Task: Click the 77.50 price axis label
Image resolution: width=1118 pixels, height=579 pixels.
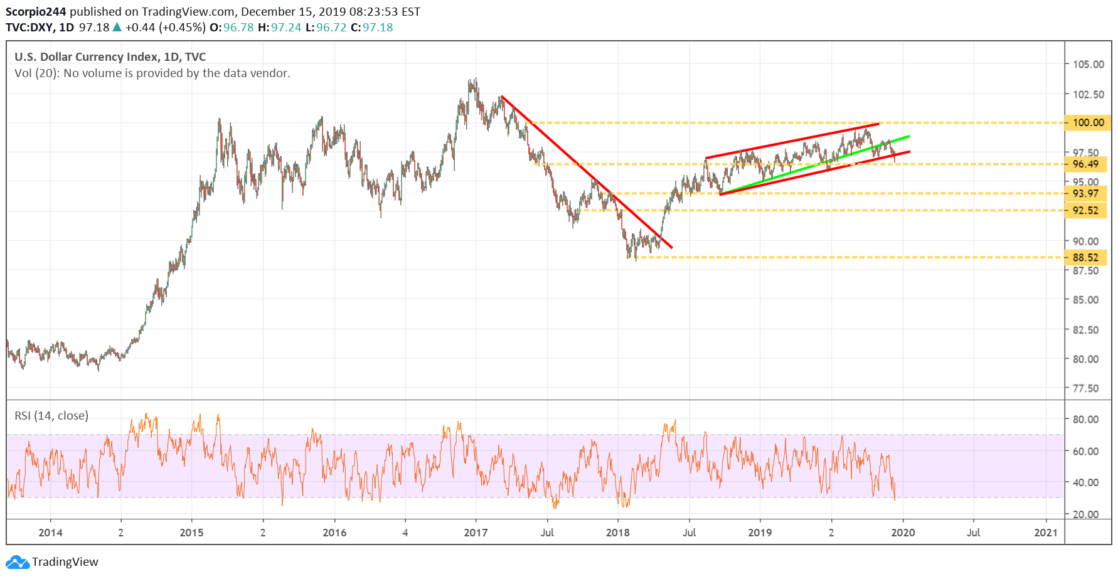Action: (1085, 388)
